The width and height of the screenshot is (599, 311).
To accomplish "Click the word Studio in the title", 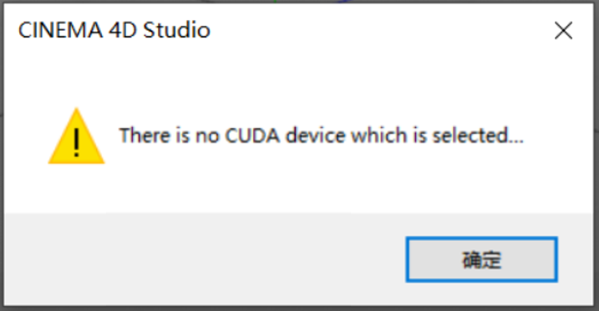I will click(x=177, y=30).
